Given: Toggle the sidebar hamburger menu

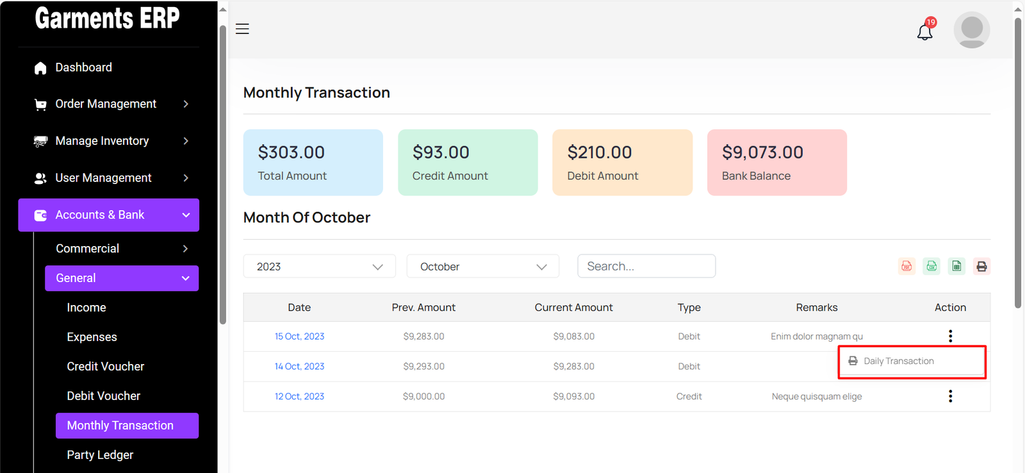Looking at the screenshot, I should point(242,29).
